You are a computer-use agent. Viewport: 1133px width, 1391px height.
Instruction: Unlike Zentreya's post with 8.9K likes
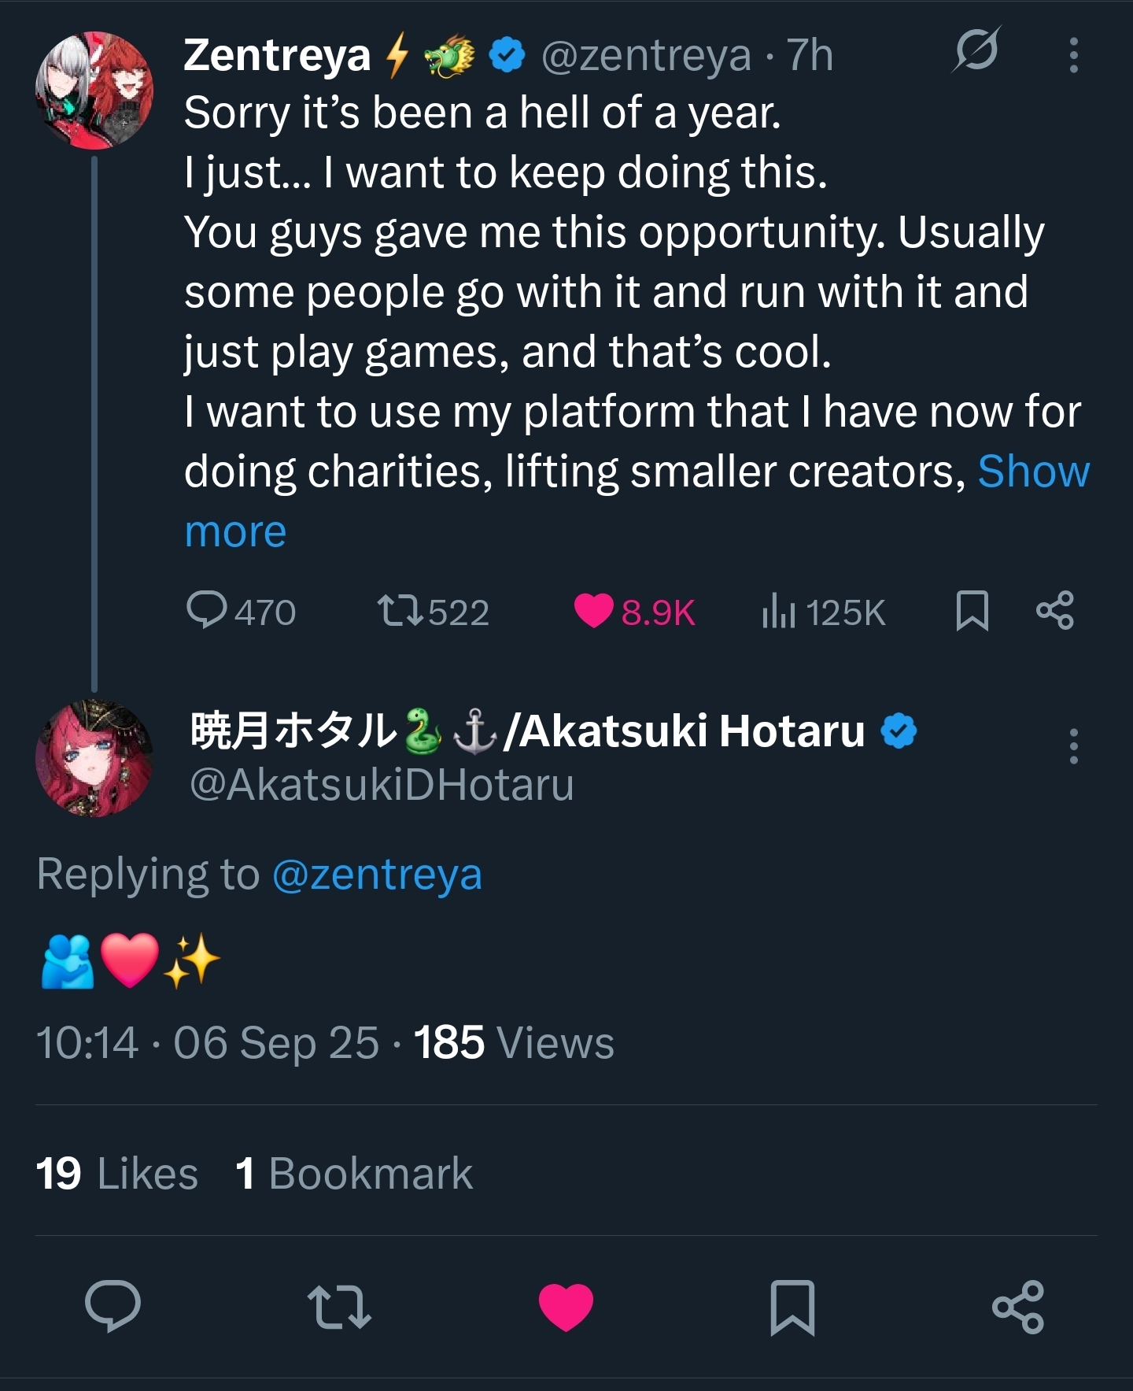pos(593,611)
